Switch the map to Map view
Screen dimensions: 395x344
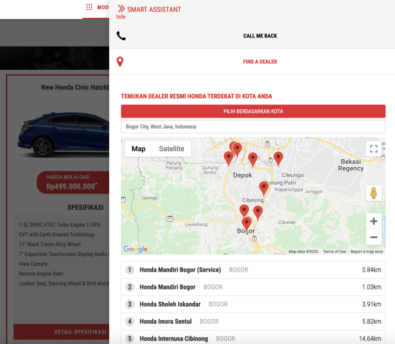[138, 149]
